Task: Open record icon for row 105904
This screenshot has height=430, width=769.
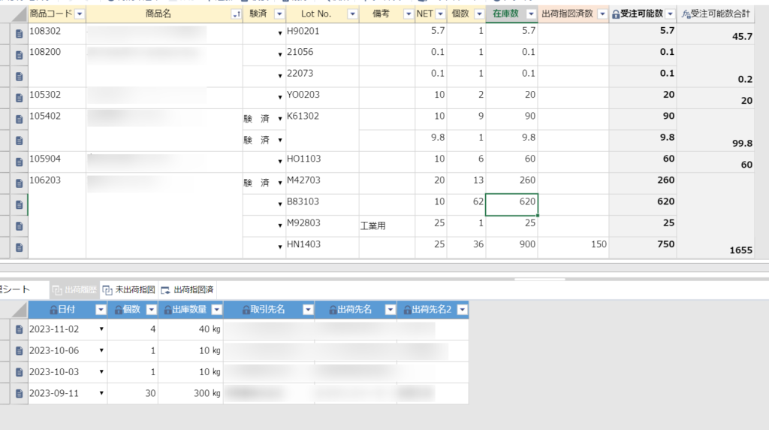Action: click(20, 162)
